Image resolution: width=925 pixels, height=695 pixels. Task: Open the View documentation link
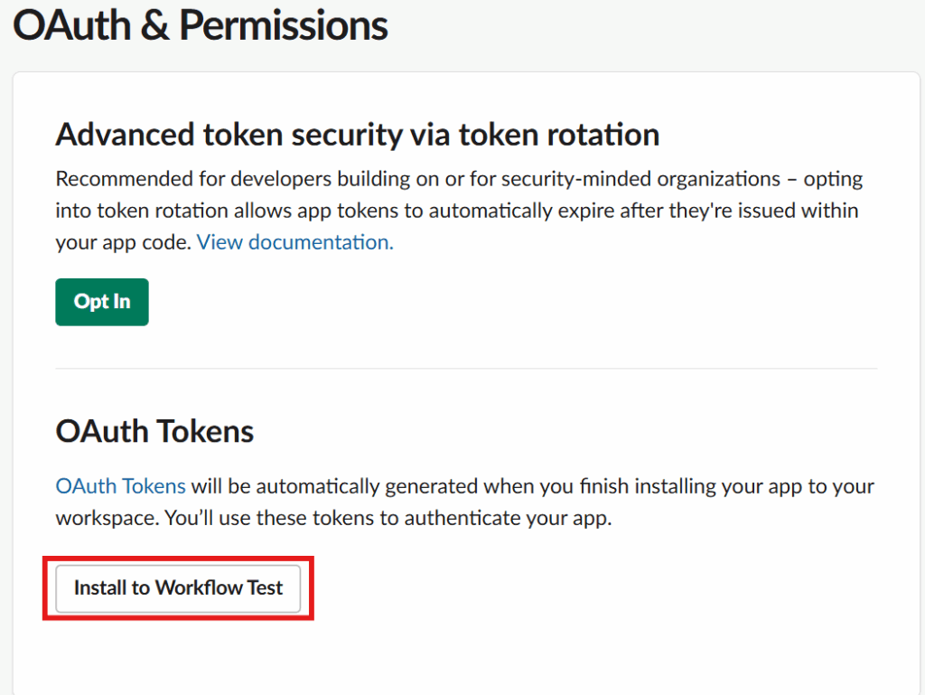click(294, 242)
